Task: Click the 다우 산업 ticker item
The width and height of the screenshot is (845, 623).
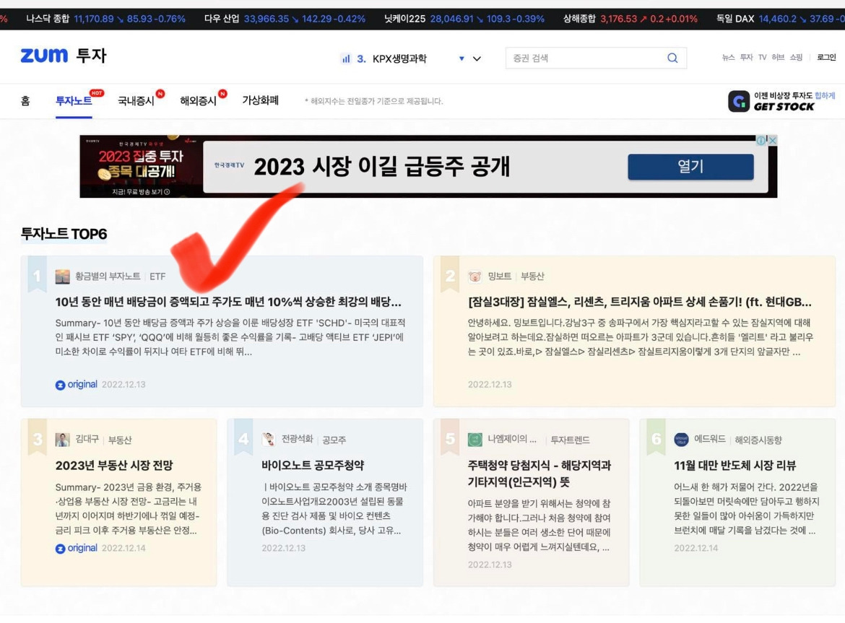Action: [x=285, y=19]
